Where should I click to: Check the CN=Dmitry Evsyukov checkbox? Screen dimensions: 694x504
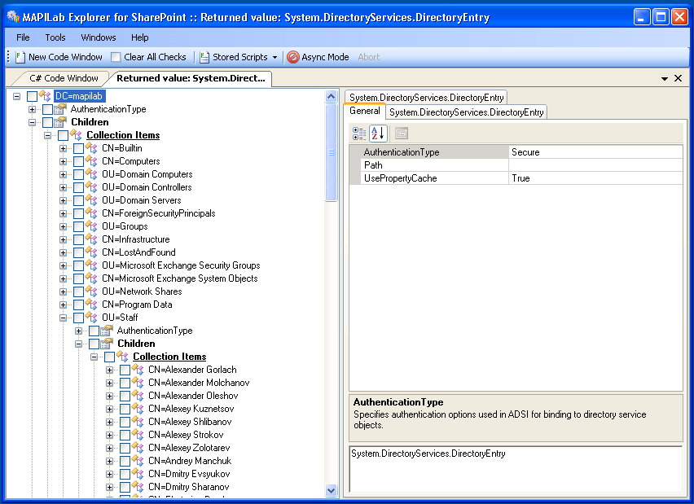point(125,474)
